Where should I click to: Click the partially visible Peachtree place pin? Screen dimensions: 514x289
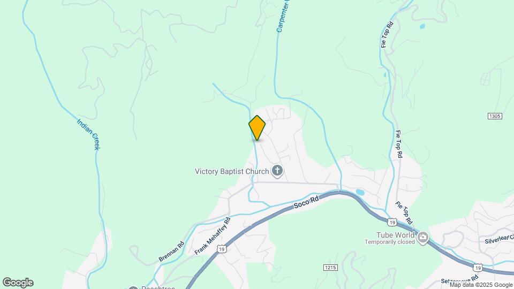point(133,287)
